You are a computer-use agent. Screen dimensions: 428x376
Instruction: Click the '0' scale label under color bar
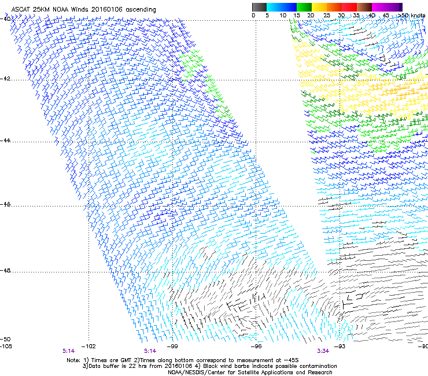coord(253,16)
